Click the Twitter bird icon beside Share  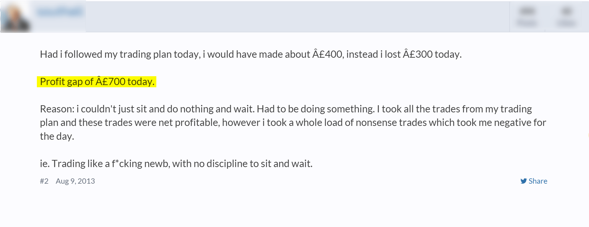pyautogui.click(x=523, y=181)
